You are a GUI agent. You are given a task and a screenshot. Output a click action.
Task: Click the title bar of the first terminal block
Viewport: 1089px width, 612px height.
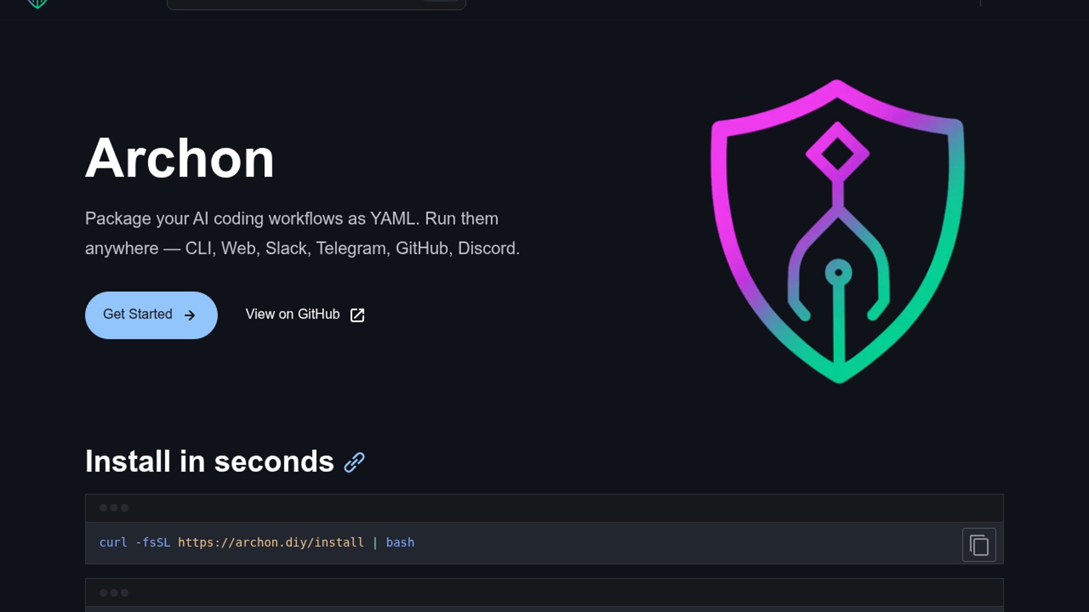click(x=543, y=508)
